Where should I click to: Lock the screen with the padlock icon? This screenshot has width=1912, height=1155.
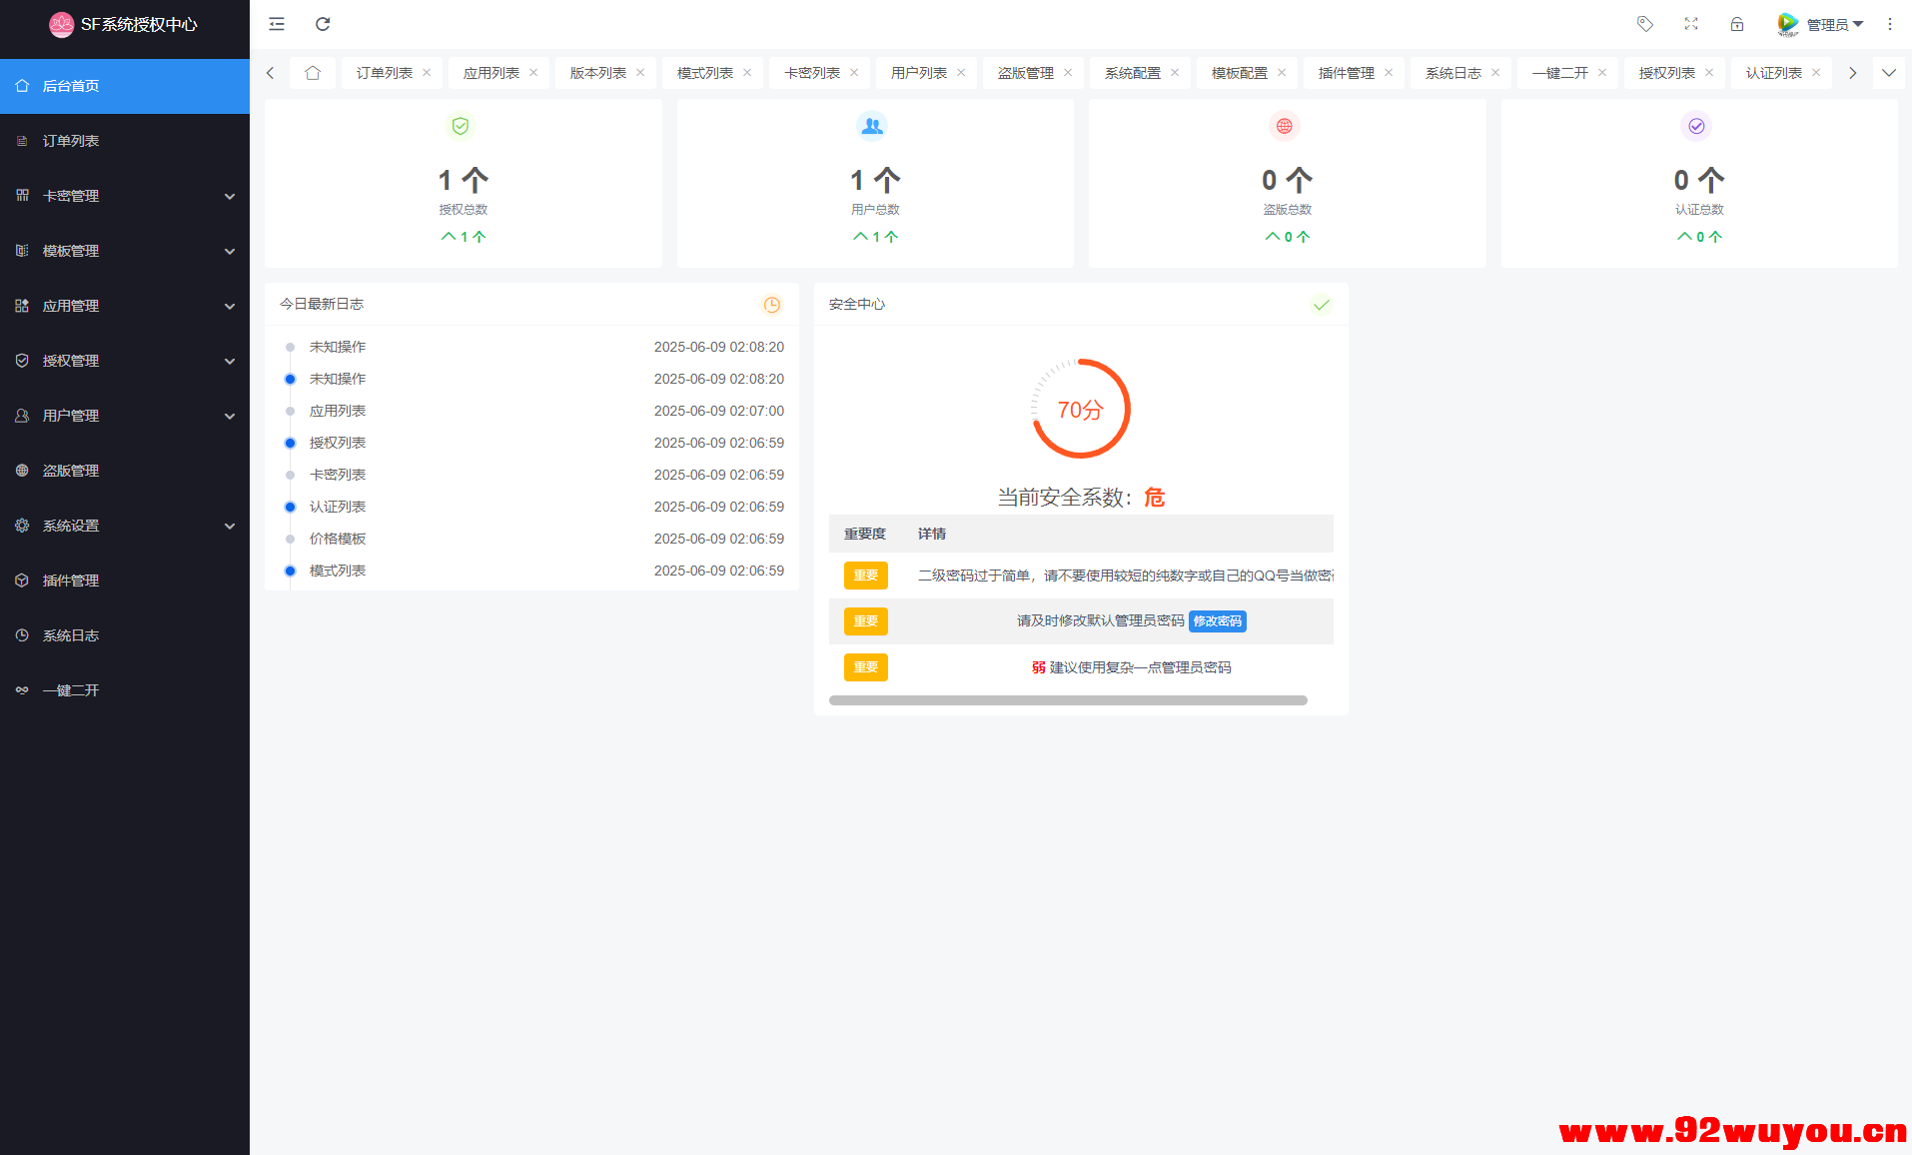click(1737, 23)
